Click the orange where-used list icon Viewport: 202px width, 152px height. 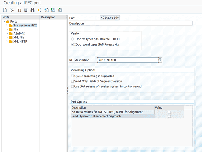[39, 10]
